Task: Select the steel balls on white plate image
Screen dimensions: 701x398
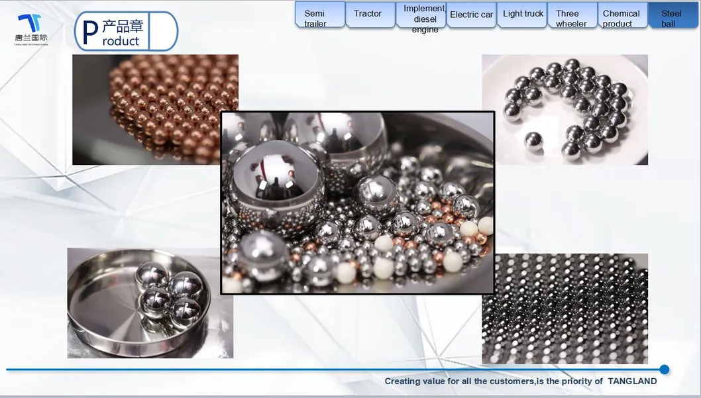Action: click(x=565, y=109)
